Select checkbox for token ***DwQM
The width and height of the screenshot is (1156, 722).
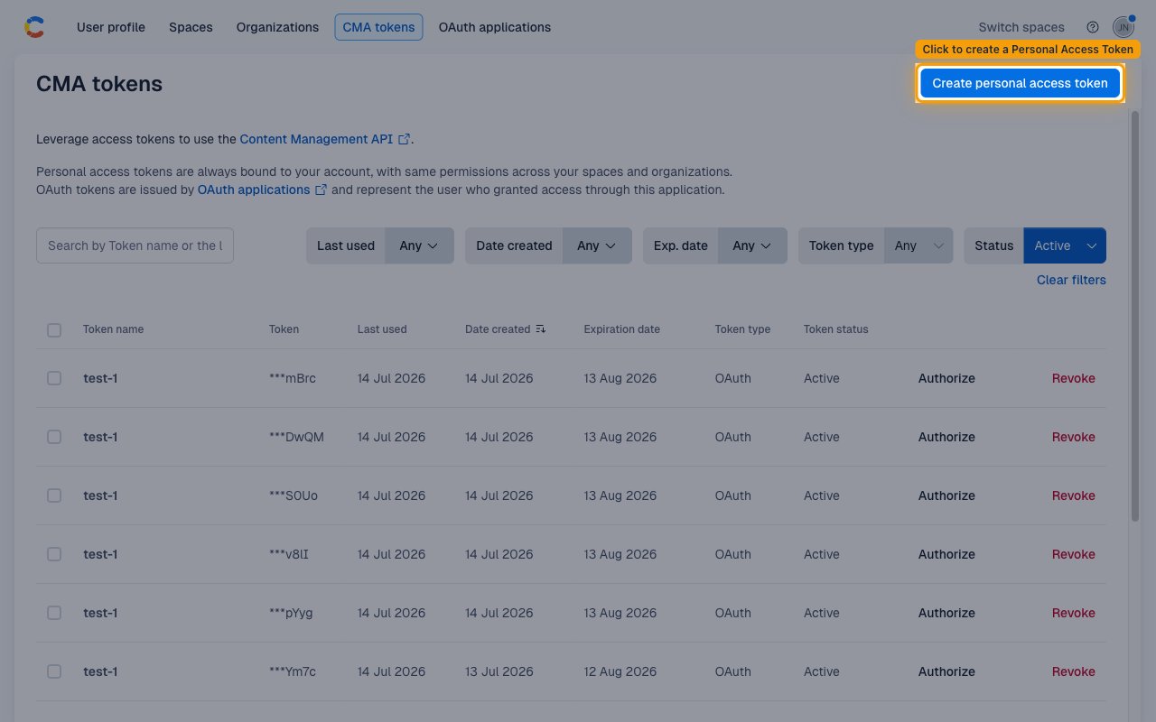[54, 437]
